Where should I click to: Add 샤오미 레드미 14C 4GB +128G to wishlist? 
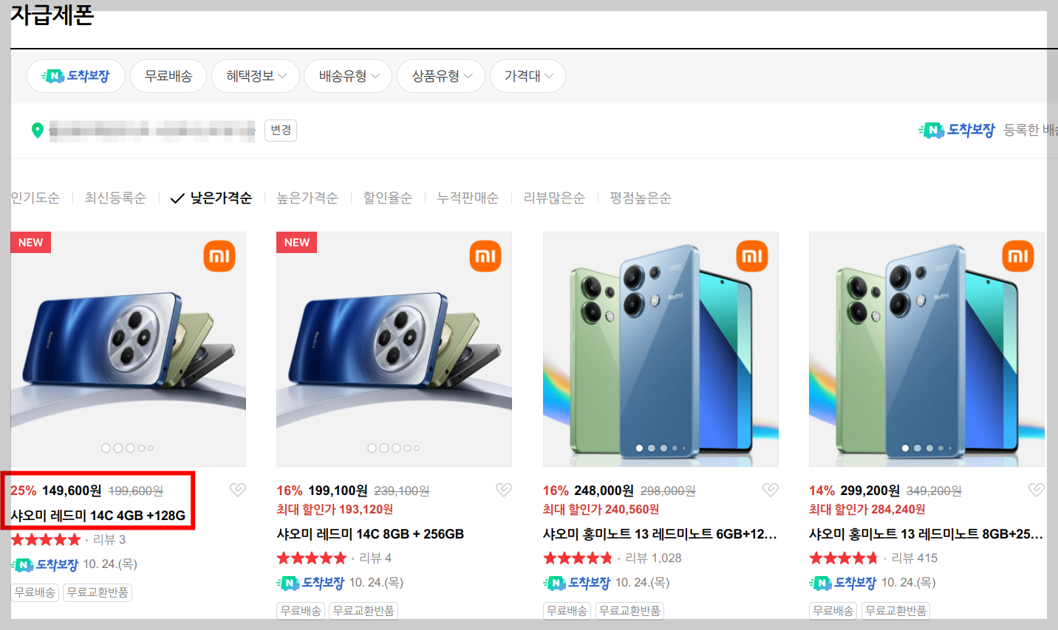[238, 490]
